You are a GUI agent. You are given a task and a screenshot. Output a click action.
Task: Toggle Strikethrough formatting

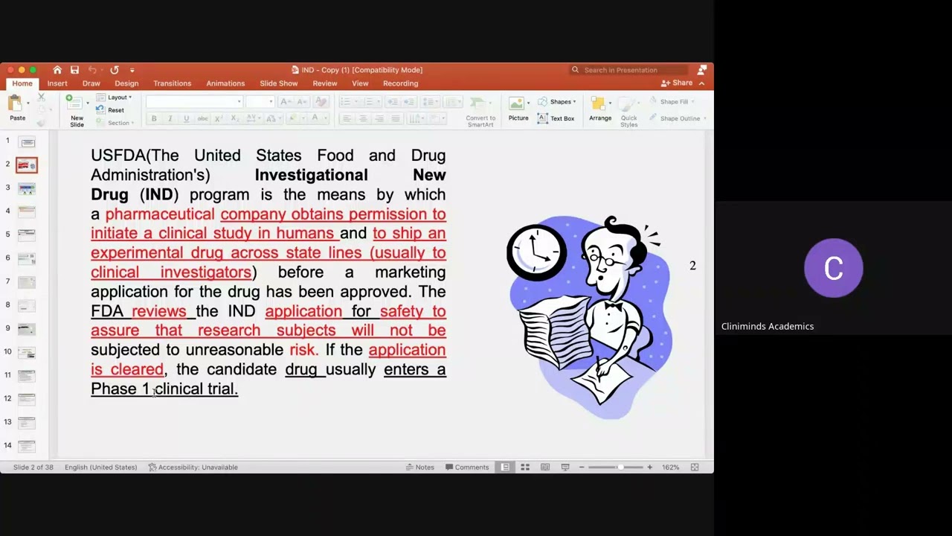coord(202,119)
